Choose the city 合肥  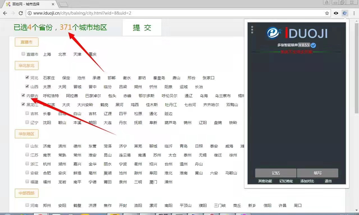coord(47,173)
